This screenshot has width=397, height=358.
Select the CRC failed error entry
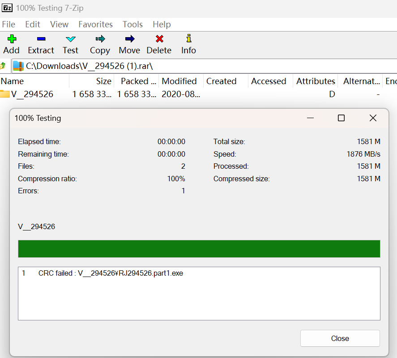click(x=110, y=273)
